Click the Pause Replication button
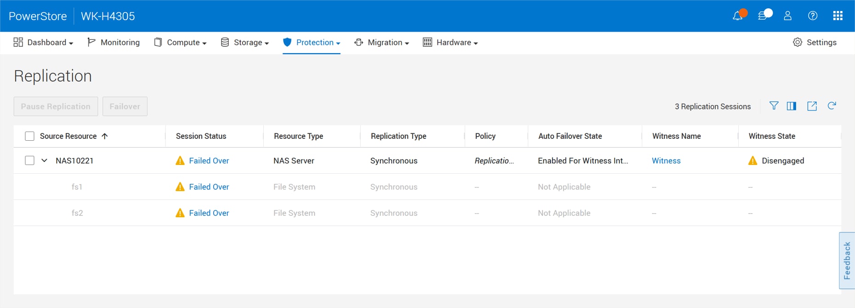The height and width of the screenshot is (308, 855). [56, 106]
